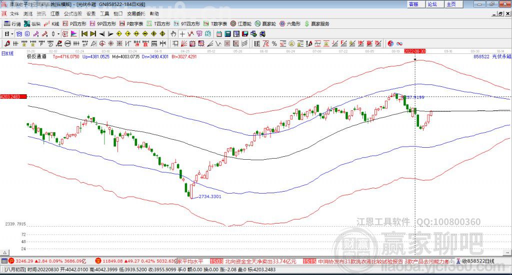Open the 文件 menu

click(14, 13)
